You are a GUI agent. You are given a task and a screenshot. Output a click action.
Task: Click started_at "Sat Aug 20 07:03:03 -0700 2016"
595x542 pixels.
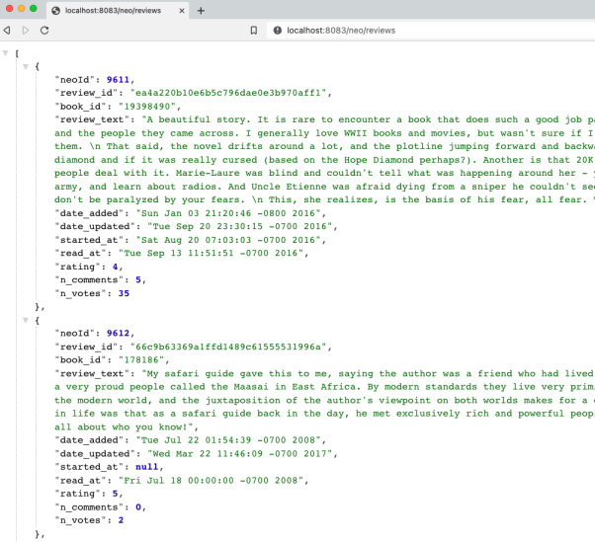point(228,240)
